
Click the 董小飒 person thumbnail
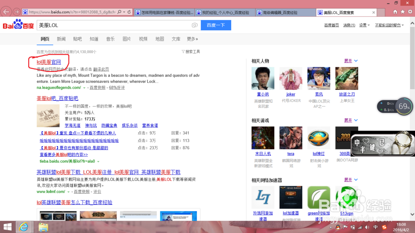[263, 78]
